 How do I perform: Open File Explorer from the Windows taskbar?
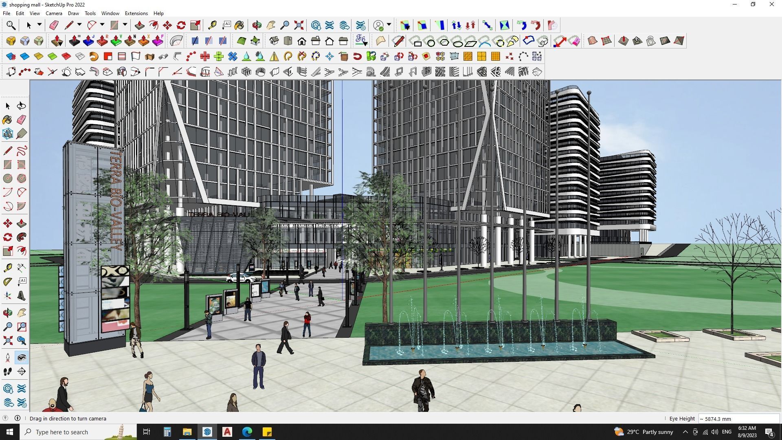click(x=187, y=432)
